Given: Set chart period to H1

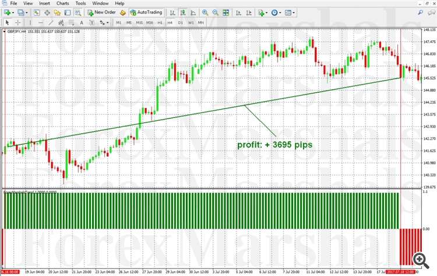Looking at the screenshot, I should pos(160,23).
